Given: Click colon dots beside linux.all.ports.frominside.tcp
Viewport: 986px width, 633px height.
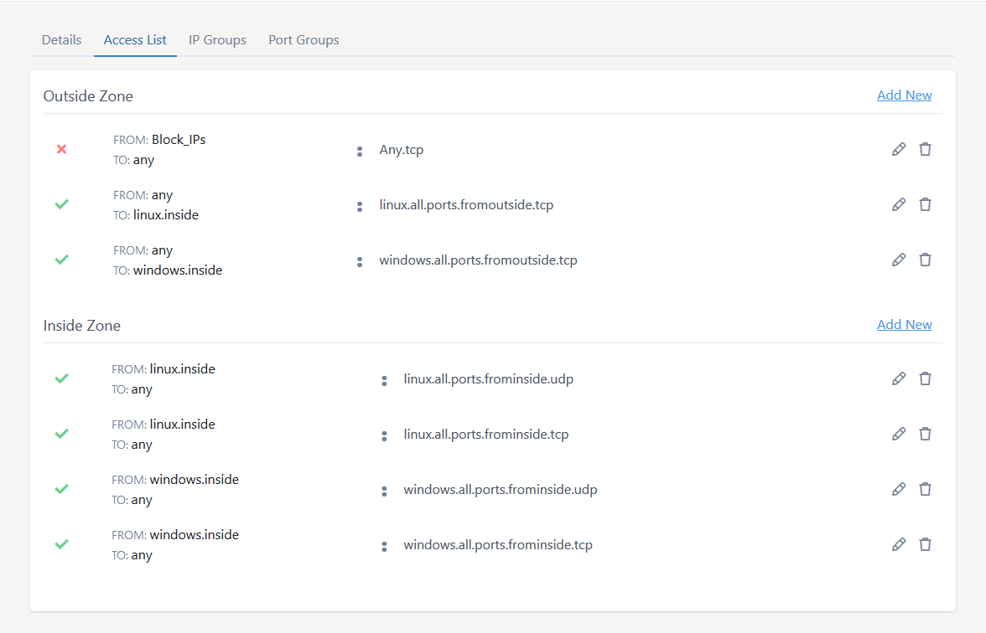Looking at the screenshot, I should coord(384,435).
